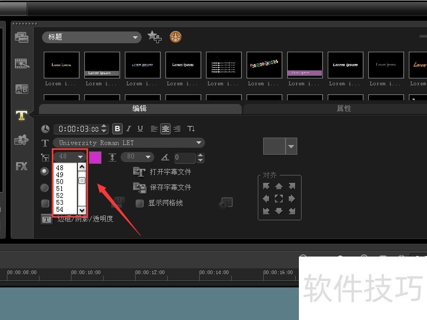Switch to the 编辑 tab

pos(140,109)
